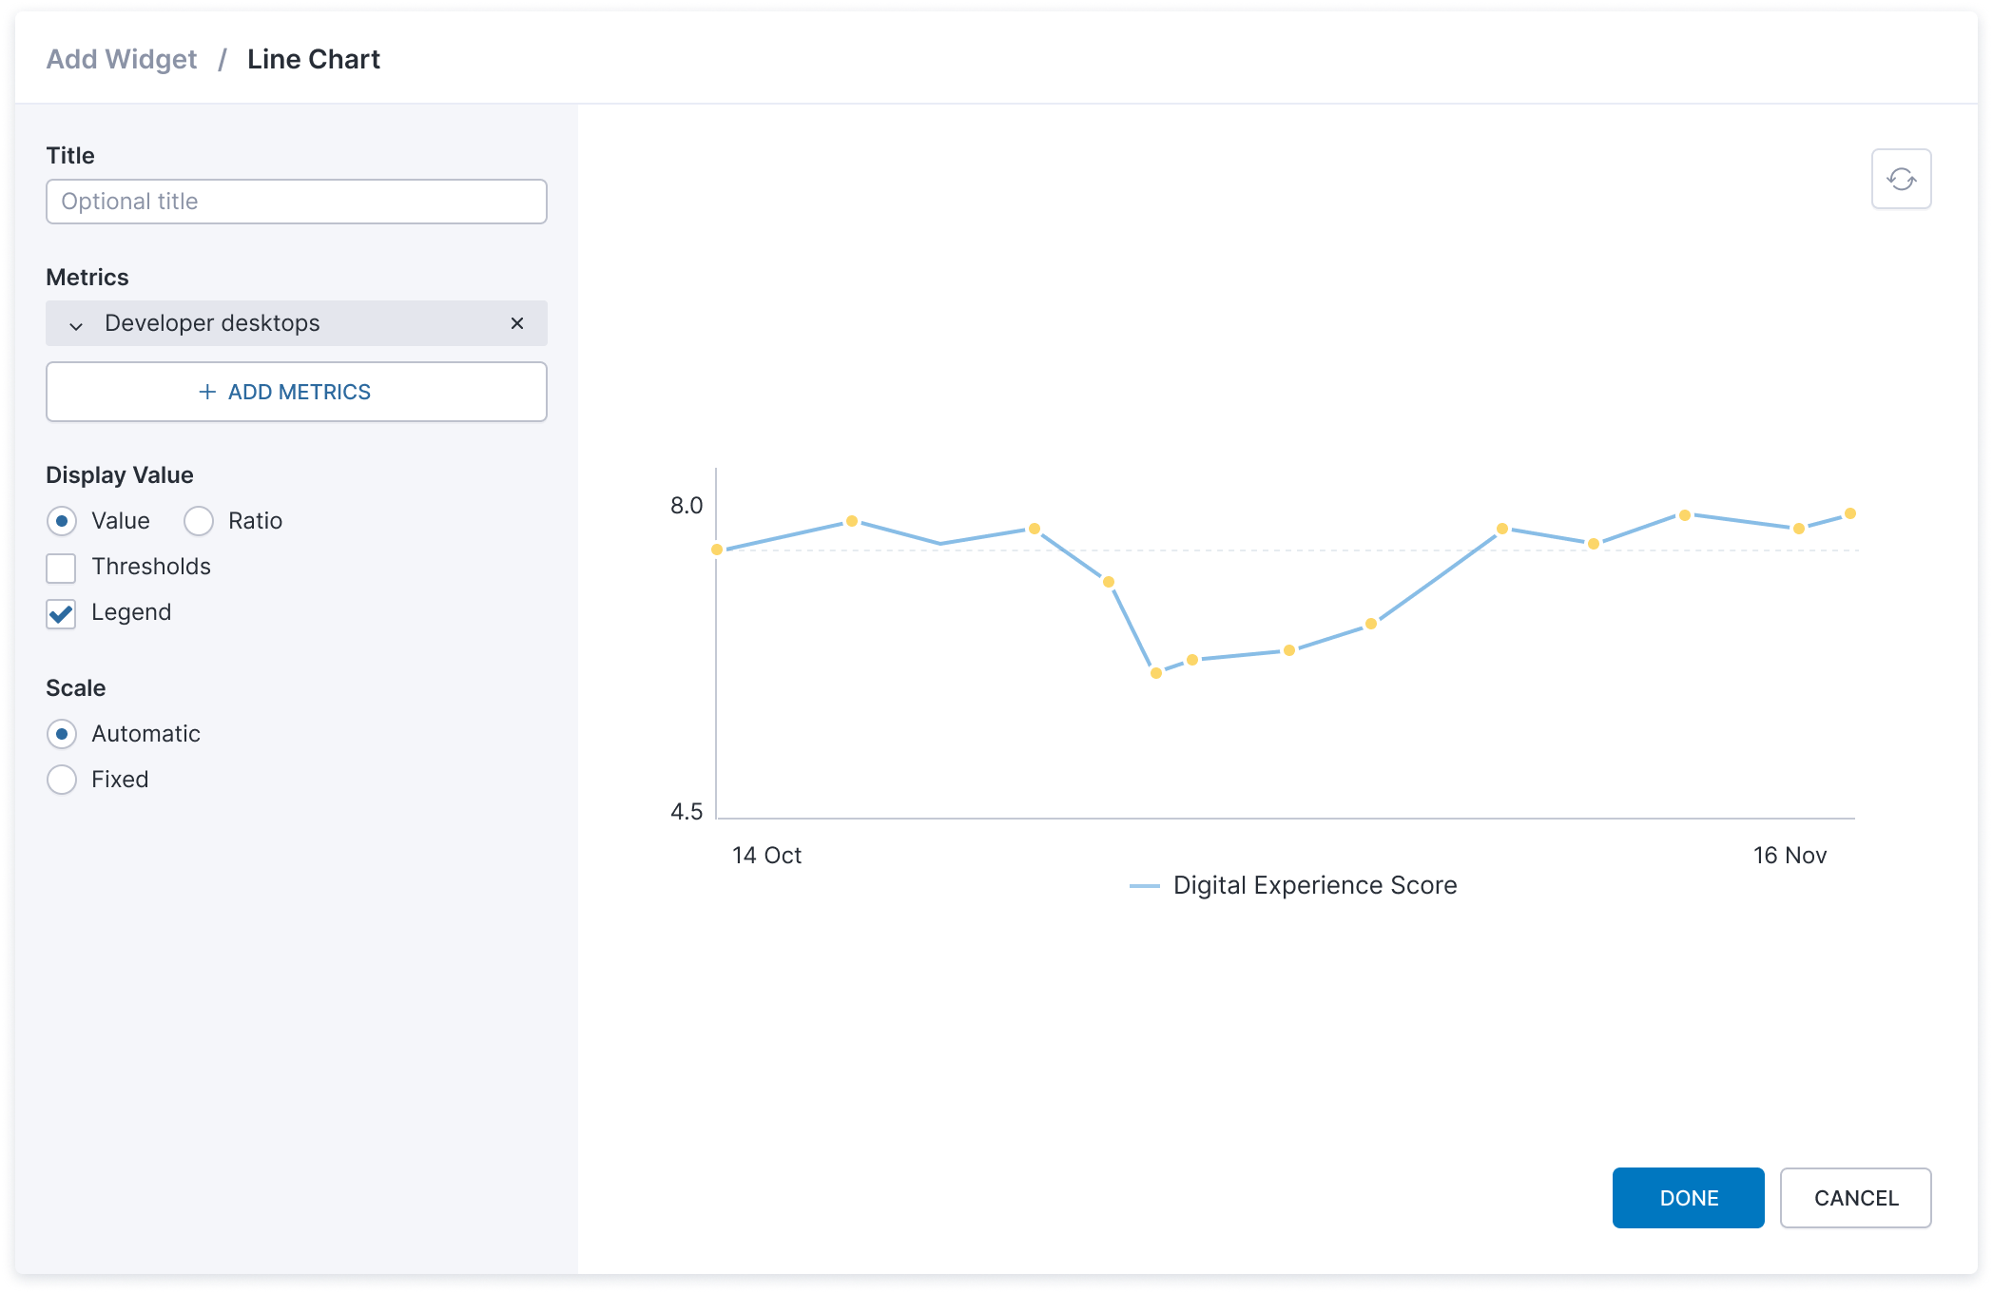Choose Automatic scale

(62, 734)
